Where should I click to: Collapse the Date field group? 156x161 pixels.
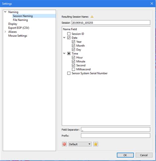tap(64, 38)
